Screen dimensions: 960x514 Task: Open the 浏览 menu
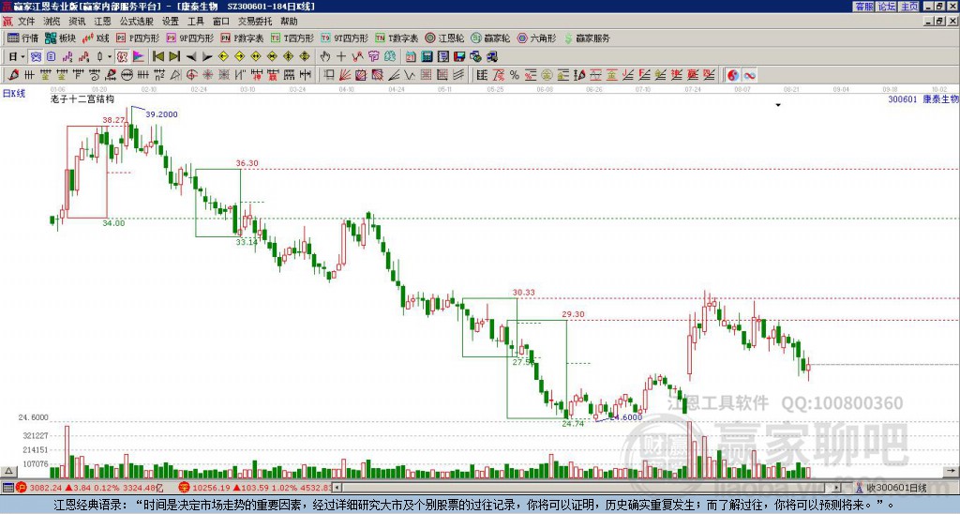[52, 22]
